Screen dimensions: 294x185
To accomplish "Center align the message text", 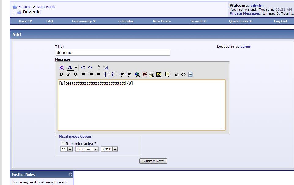I will pos(91,74).
